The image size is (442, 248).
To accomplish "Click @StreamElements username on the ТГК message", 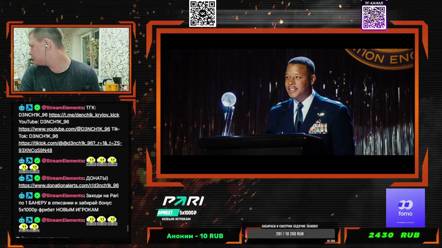I will point(63,107).
